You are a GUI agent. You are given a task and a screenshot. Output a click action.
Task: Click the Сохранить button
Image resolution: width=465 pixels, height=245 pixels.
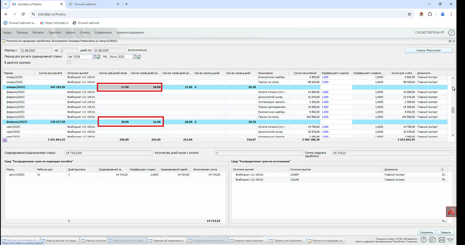426,232
